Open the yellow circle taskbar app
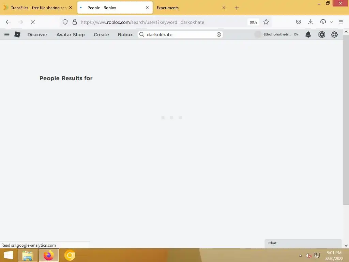Image resolution: width=349 pixels, height=262 pixels. pyautogui.click(x=70, y=255)
